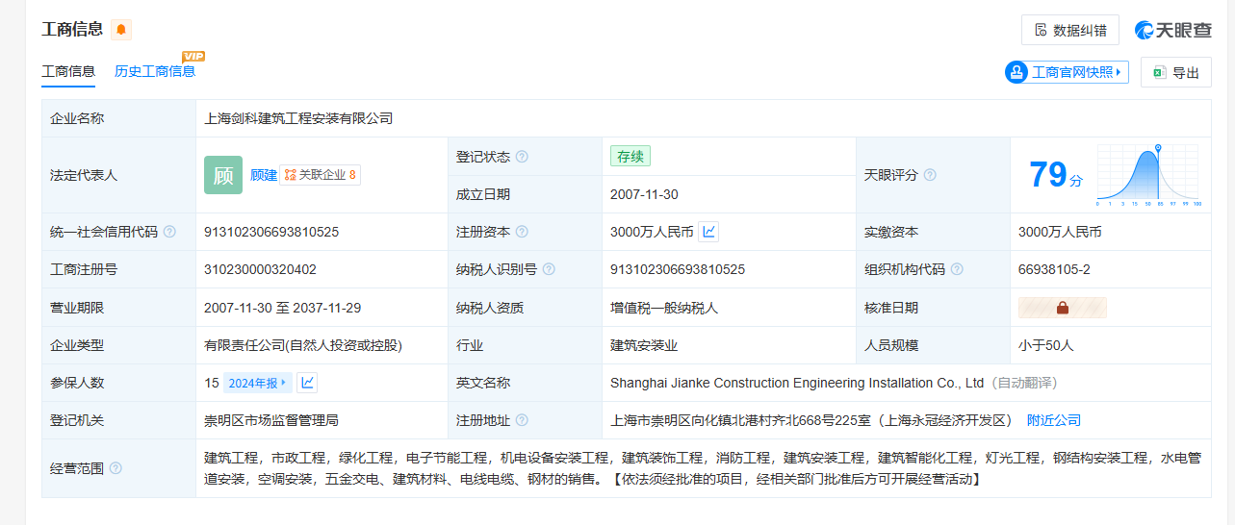Click credit code 913102306693810525 in 统一社会信用代码 row
The height and width of the screenshot is (525, 1235).
(271, 232)
